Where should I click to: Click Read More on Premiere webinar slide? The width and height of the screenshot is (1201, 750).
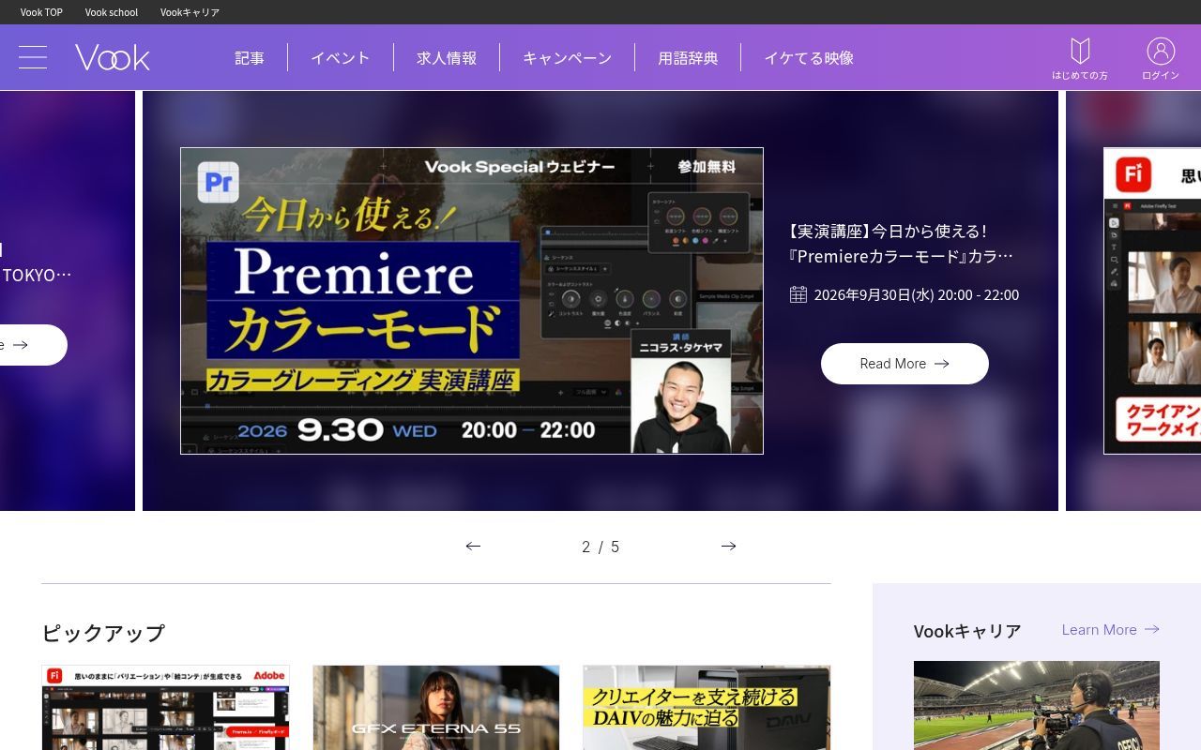[905, 364]
